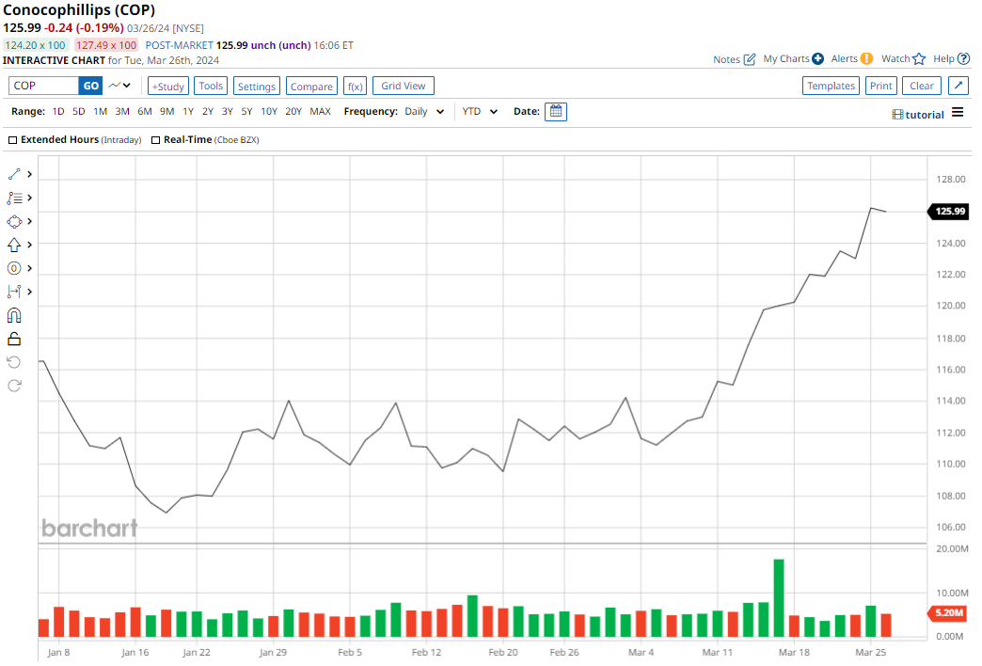Open the chart type dropdown next to GO
The height and width of the screenshot is (666, 982).
pos(119,86)
